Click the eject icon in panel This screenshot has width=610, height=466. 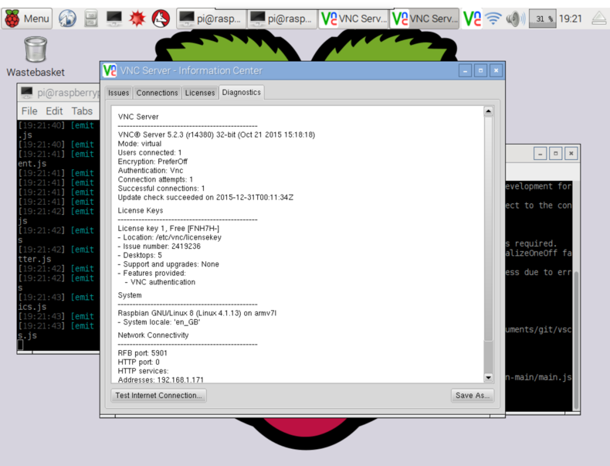pos(599,19)
